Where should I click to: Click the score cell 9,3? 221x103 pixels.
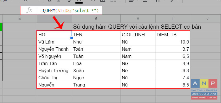173,71
